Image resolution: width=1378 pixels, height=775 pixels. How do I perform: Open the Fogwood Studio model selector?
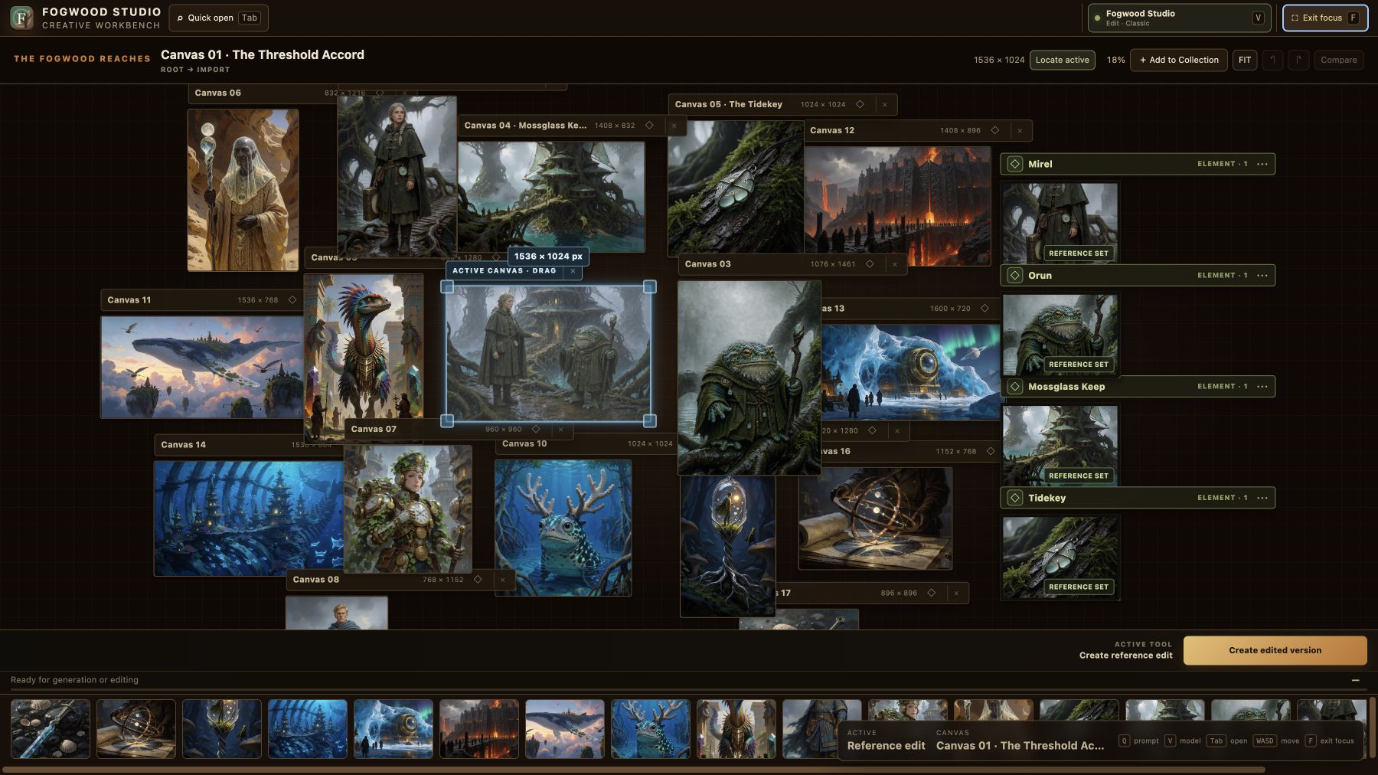[1179, 18]
